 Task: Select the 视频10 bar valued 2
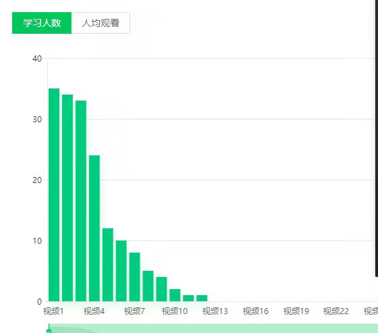175,295
